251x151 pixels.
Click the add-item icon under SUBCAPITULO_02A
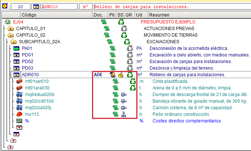pyautogui.click(x=16, y=134)
